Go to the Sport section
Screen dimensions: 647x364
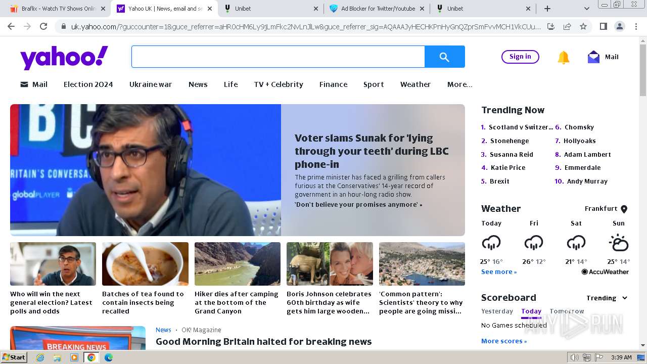pyautogui.click(x=374, y=84)
